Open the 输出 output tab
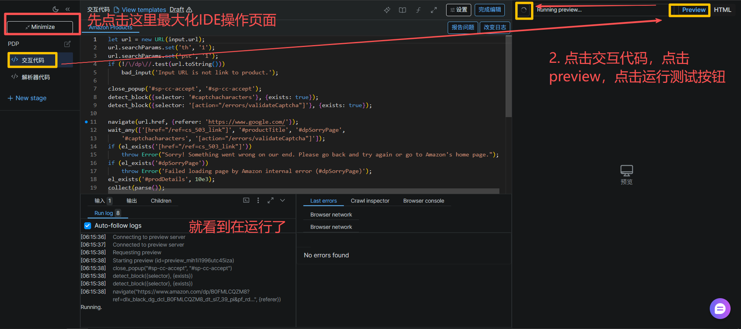The width and height of the screenshot is (741, 329). 132,201
